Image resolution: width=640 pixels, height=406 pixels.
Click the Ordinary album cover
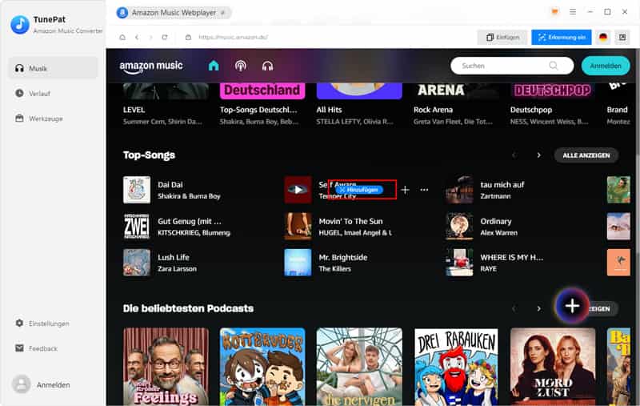pyautogui.click(x=459, y=227)
